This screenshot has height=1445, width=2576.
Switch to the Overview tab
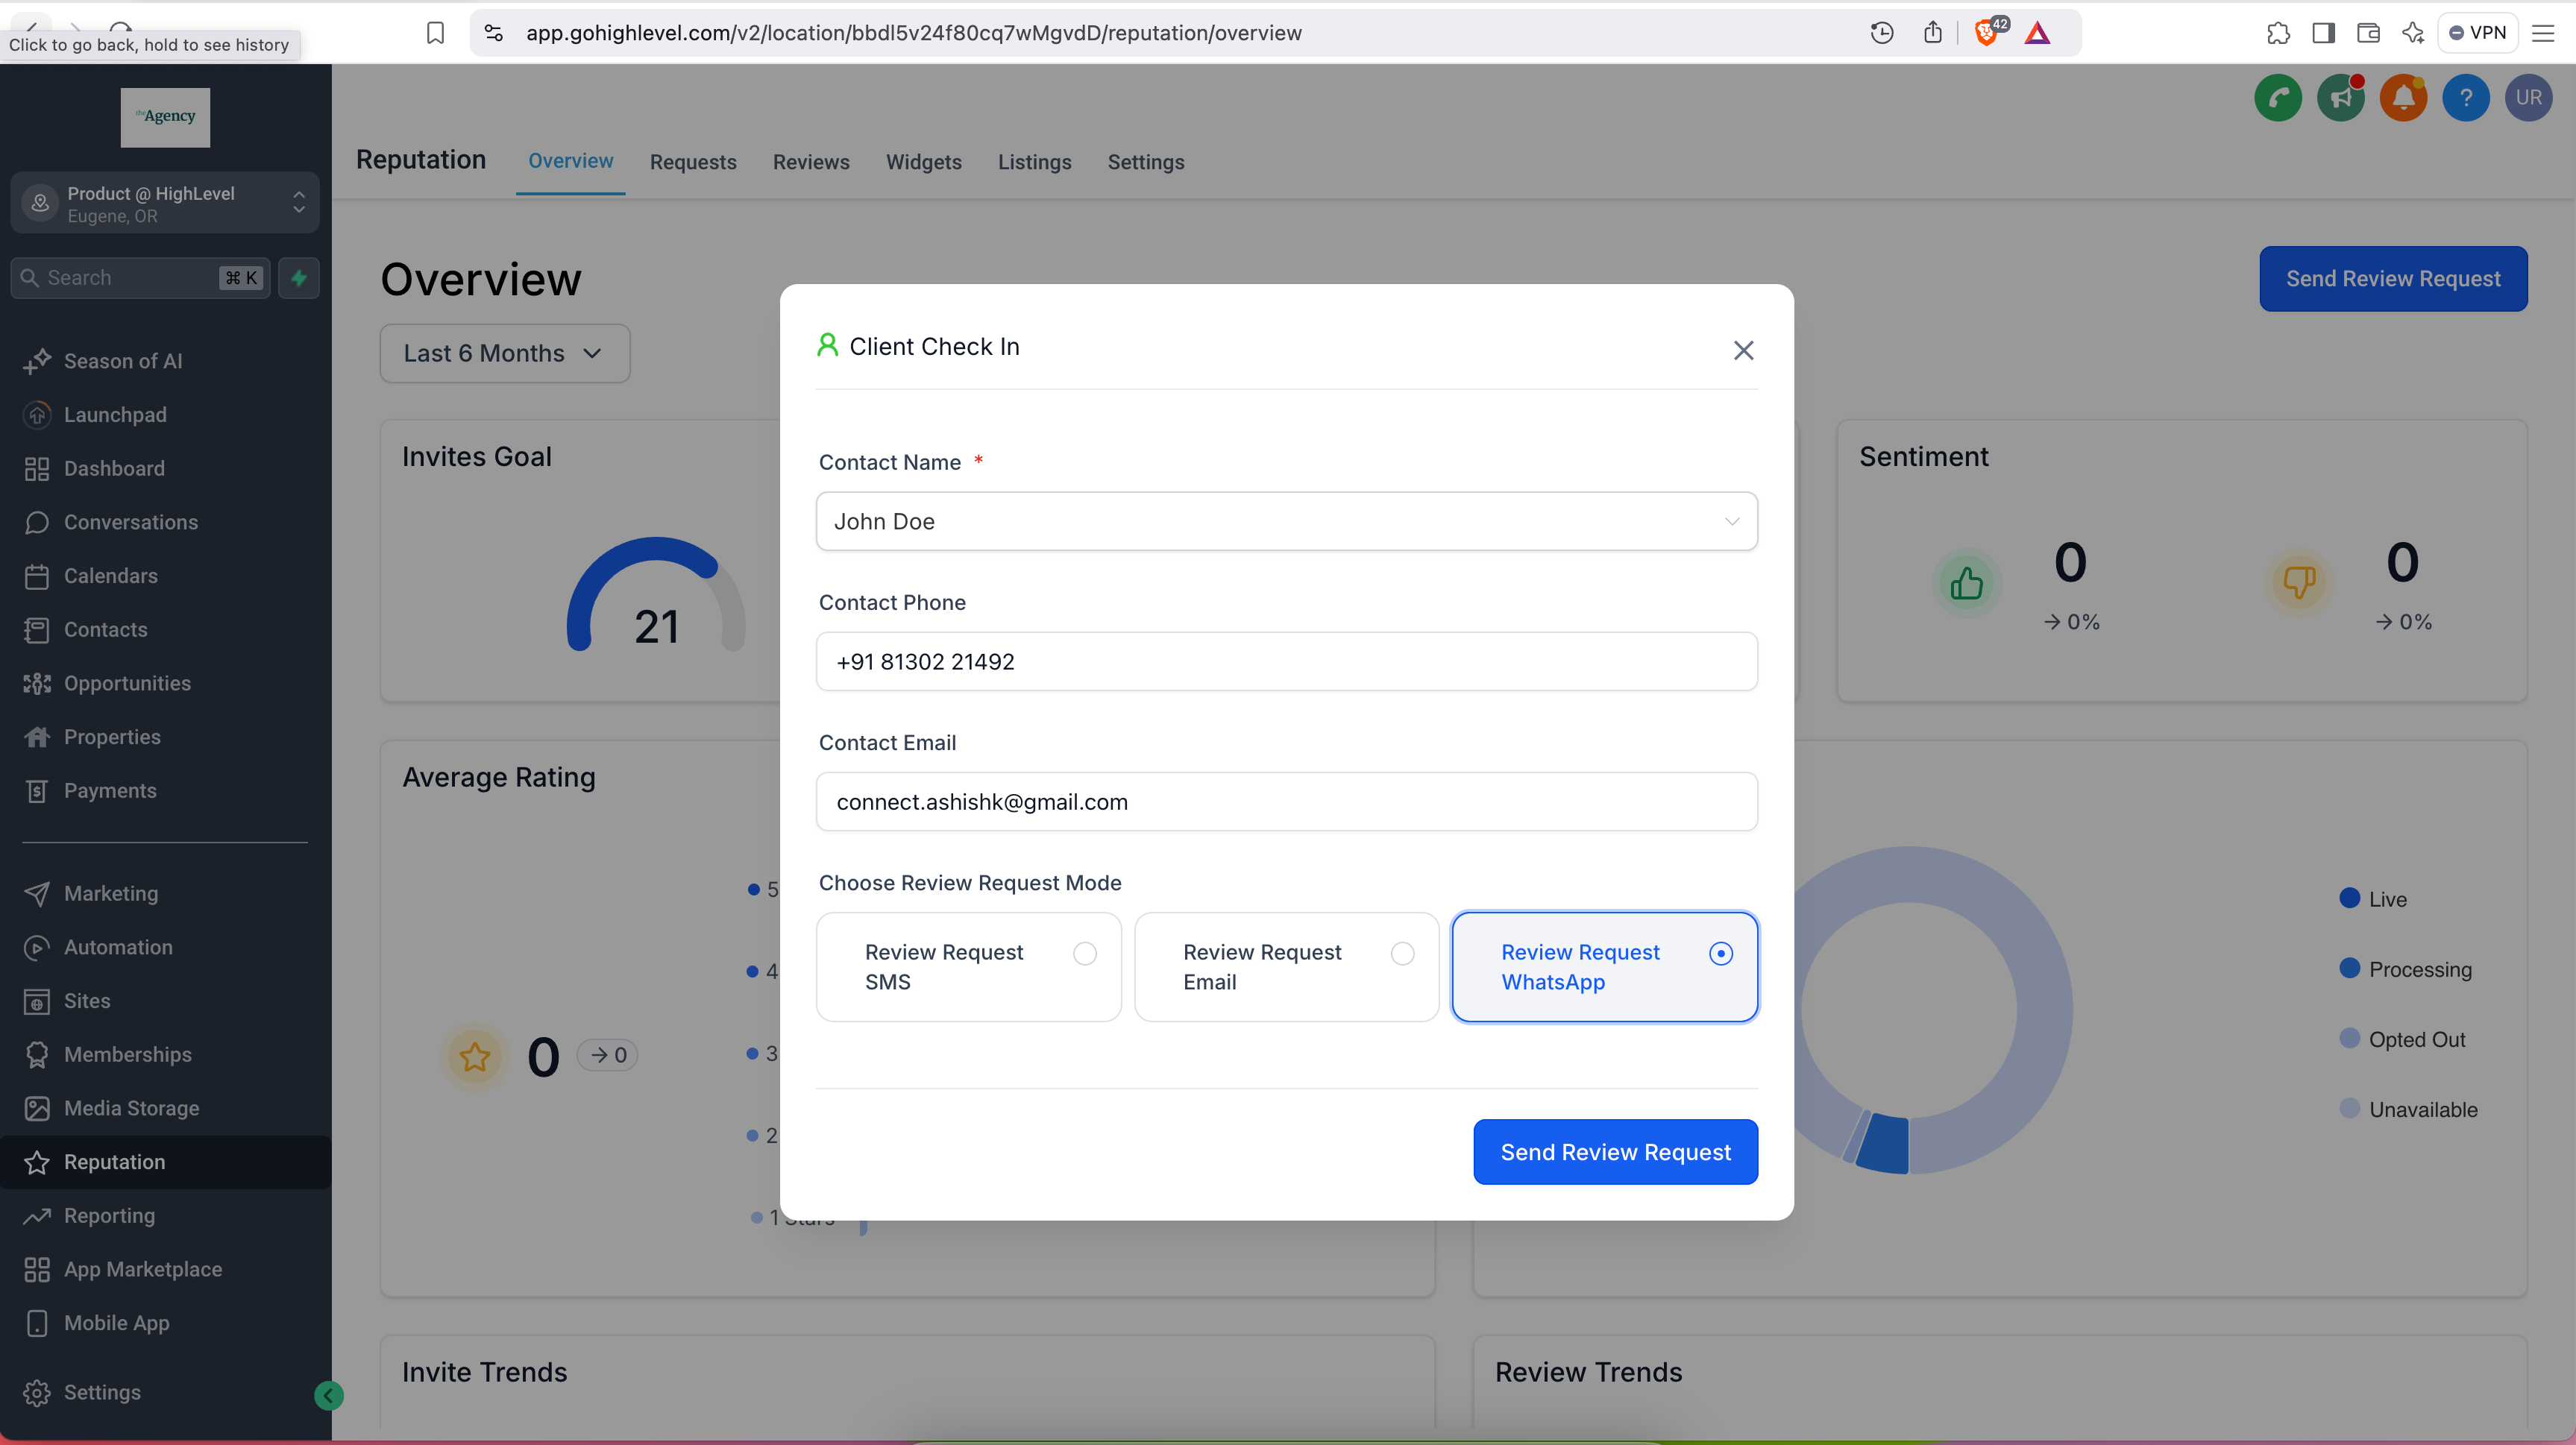tap(570, 161)
